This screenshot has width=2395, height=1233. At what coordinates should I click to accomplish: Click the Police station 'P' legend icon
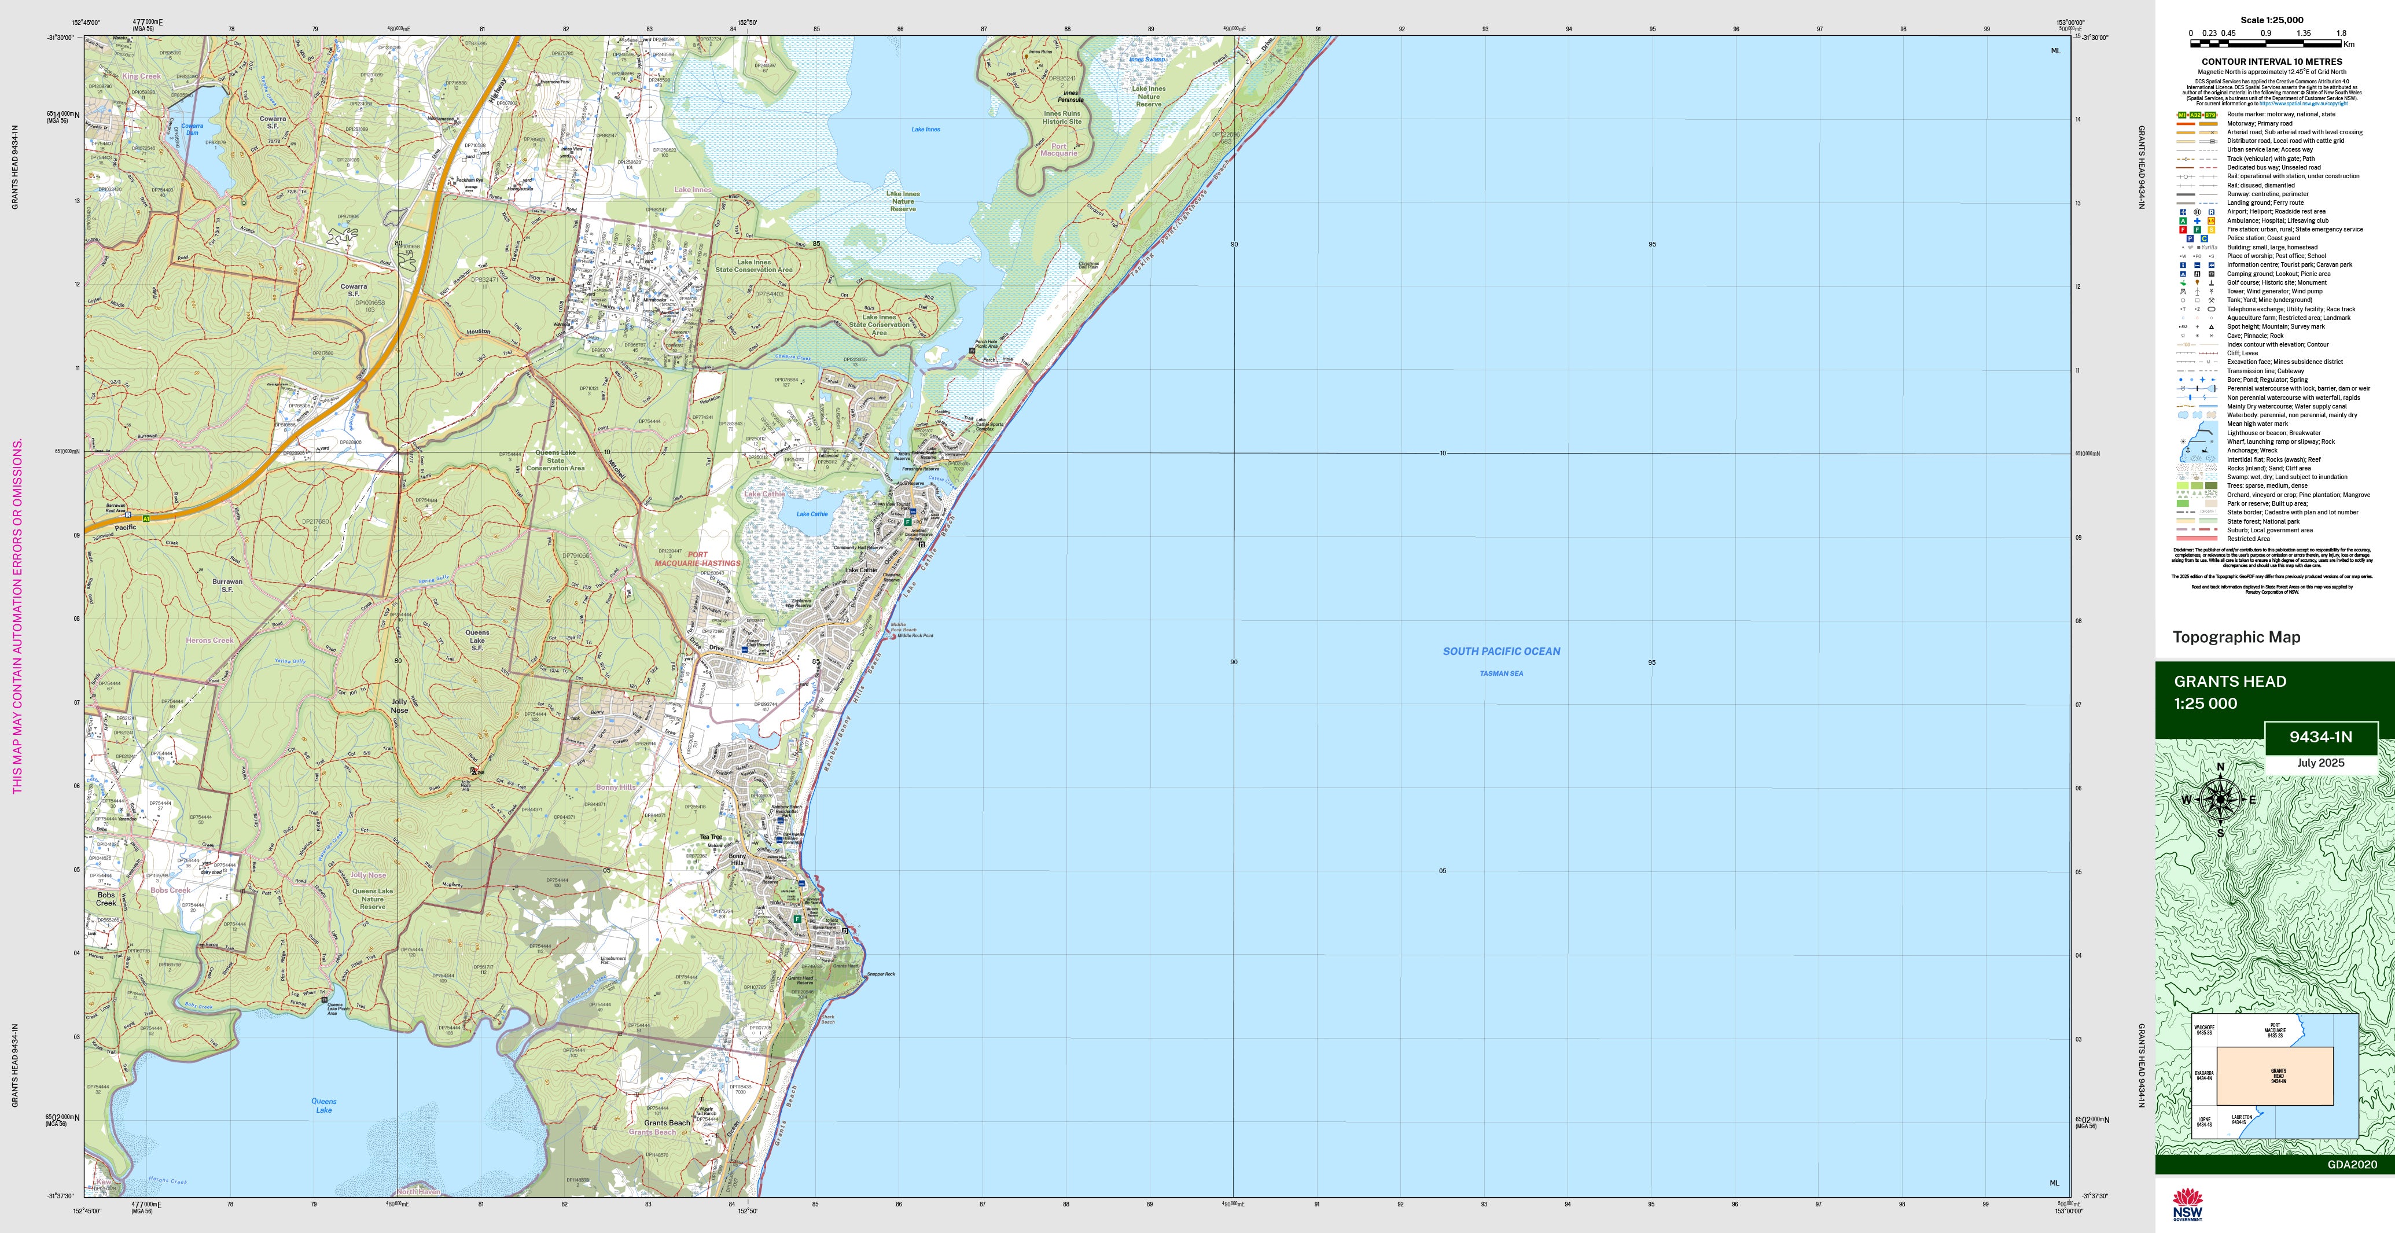[2191, 239]
